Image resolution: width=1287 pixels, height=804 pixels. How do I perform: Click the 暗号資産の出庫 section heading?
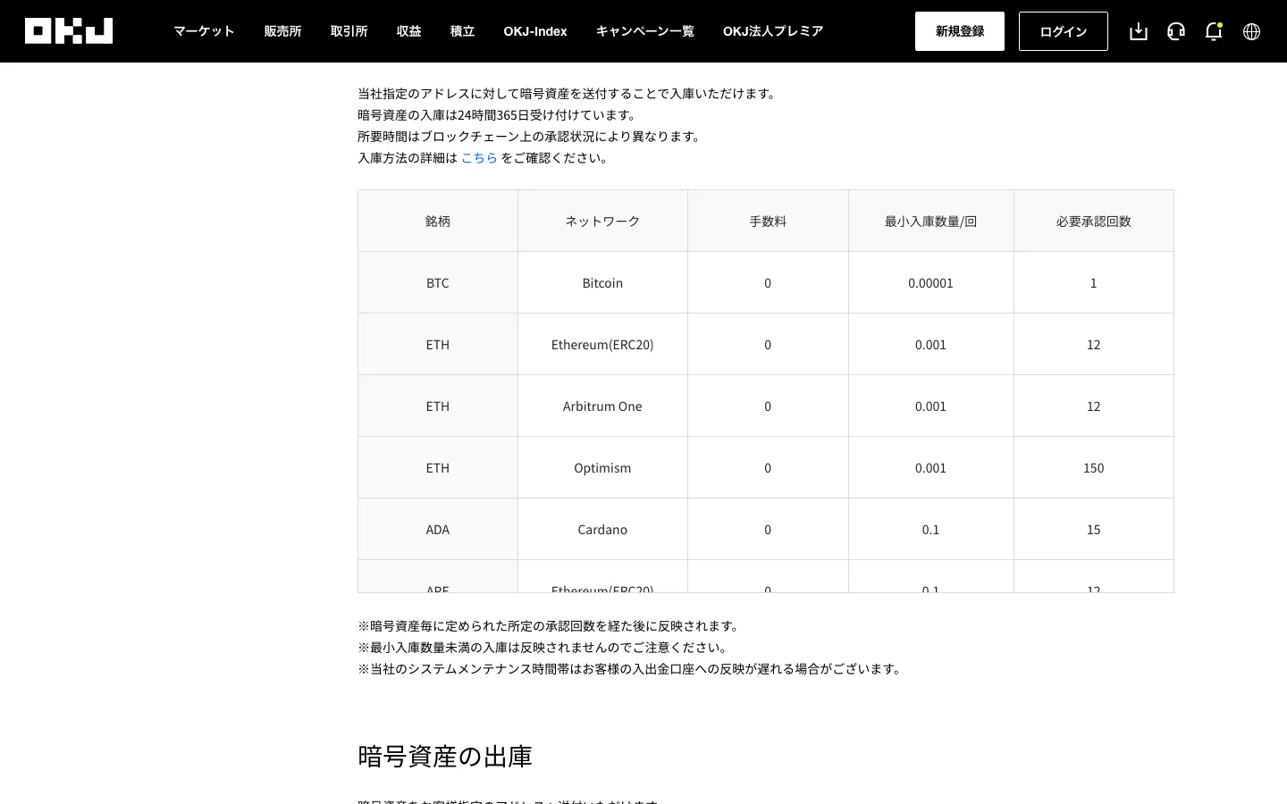tap(445, 756)
